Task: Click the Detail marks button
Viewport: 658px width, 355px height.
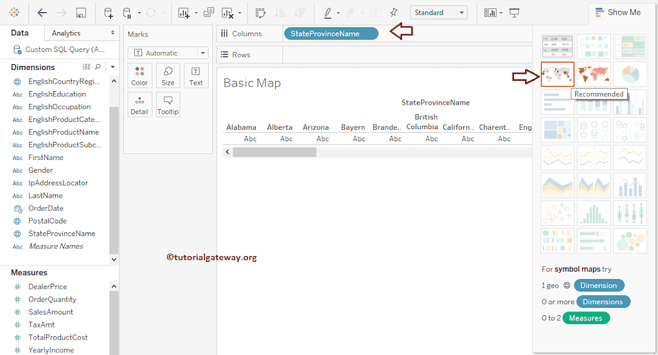Action: [139, 105]
